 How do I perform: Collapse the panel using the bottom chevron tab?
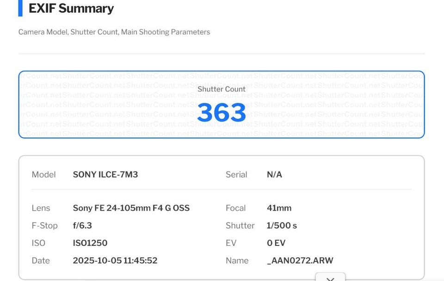click(x=330, y=278)
